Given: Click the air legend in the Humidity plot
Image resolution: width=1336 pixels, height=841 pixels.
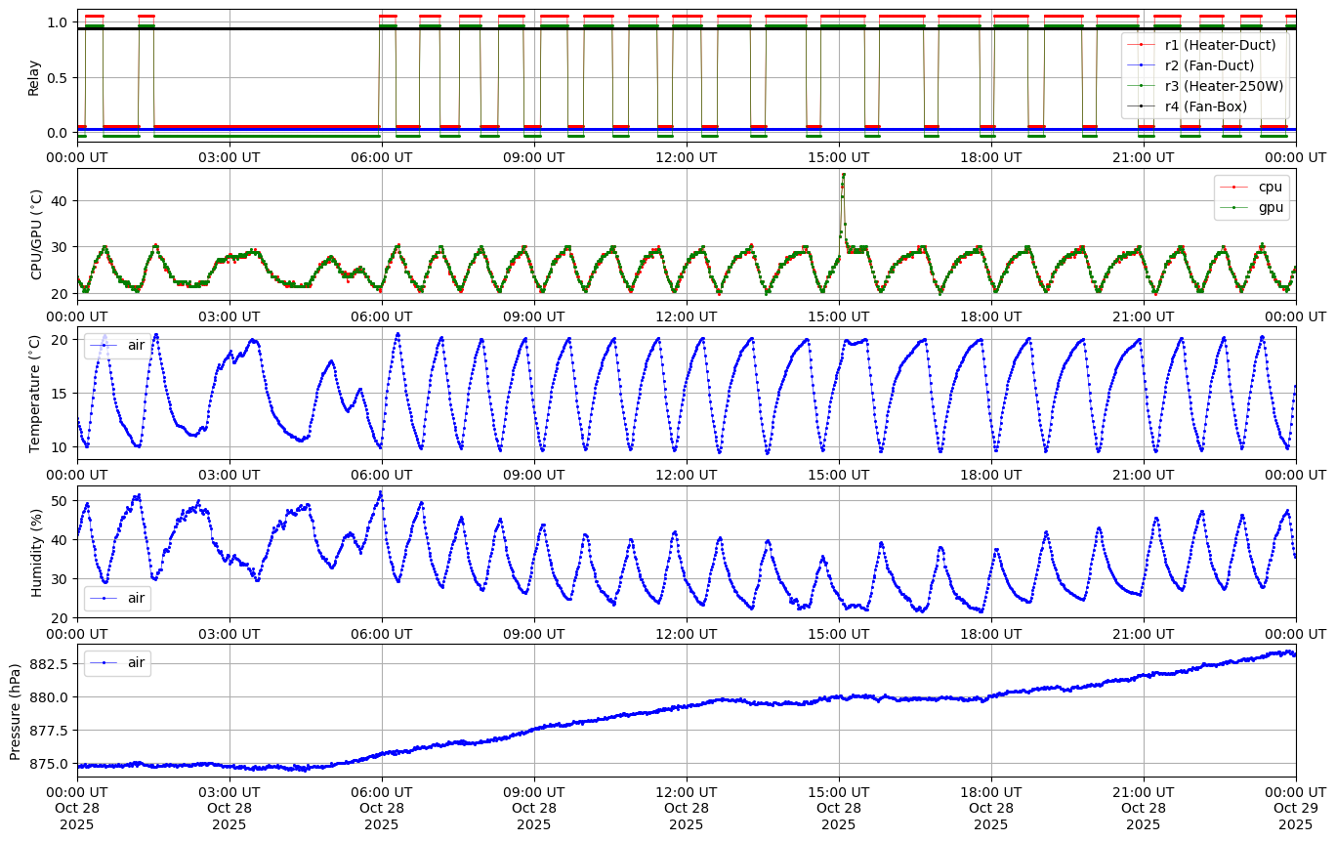Looking at the screenshot, I should coord(136,598).
